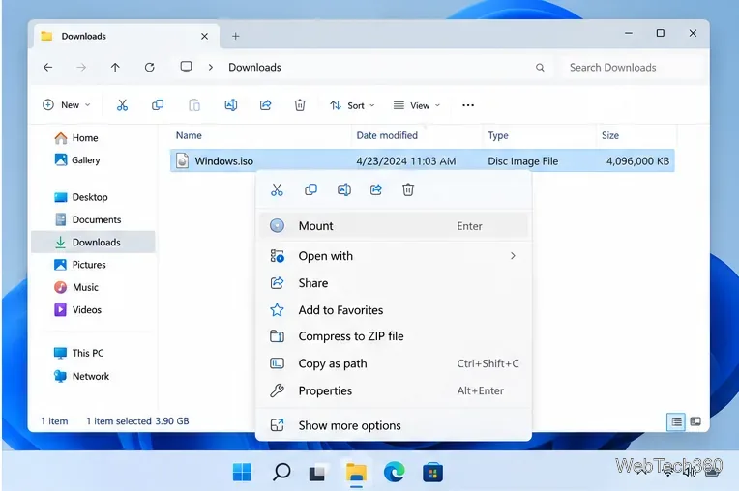Choose Add to Favorites

pos(394,310)
